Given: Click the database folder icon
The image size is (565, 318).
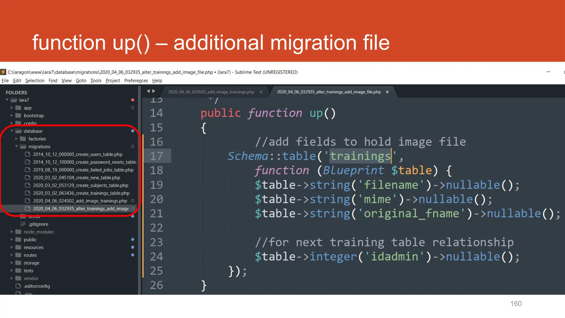Looking at the screenshot, I should [18, 131].
